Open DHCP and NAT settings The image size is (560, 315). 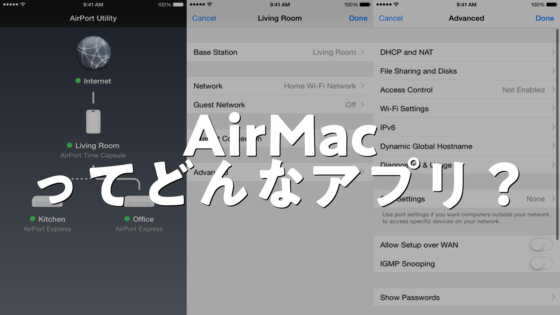tap(467, 52)
